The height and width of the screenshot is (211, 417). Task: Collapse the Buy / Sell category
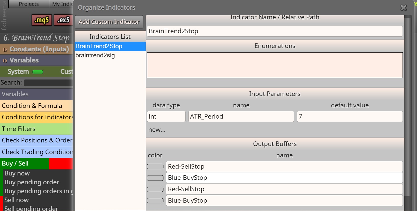pos(36,164)
